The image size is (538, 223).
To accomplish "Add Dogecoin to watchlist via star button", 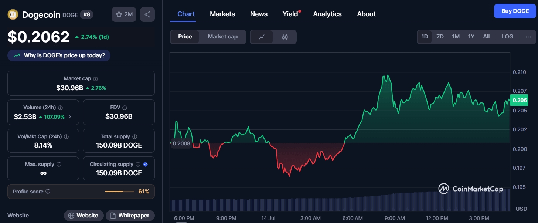I will (124, 14).
